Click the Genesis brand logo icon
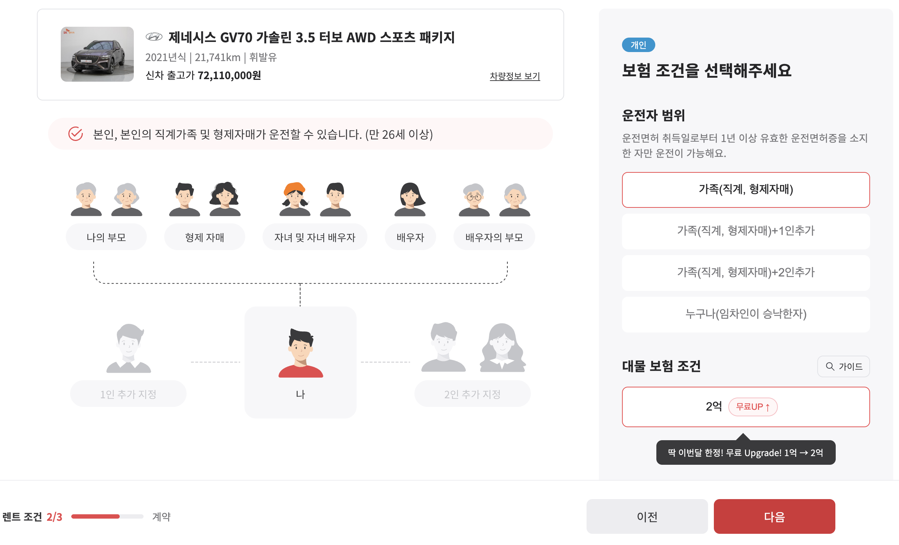Viewport: 899px width, 545px height. [154, 37]
